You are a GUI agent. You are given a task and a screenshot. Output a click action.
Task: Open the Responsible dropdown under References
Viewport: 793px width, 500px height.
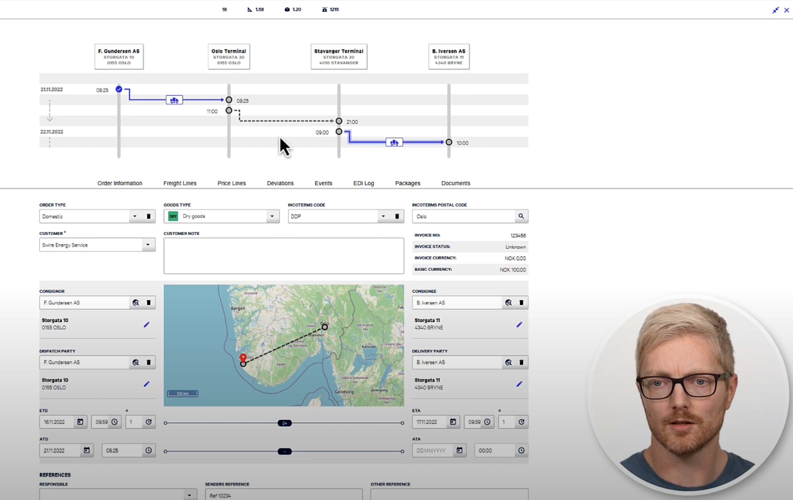pyautogui.click(x=189, y=494)
